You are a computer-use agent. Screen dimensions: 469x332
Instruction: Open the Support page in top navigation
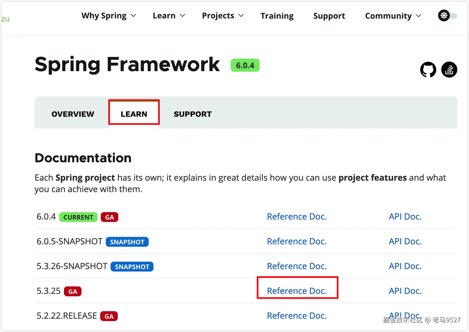329,16
